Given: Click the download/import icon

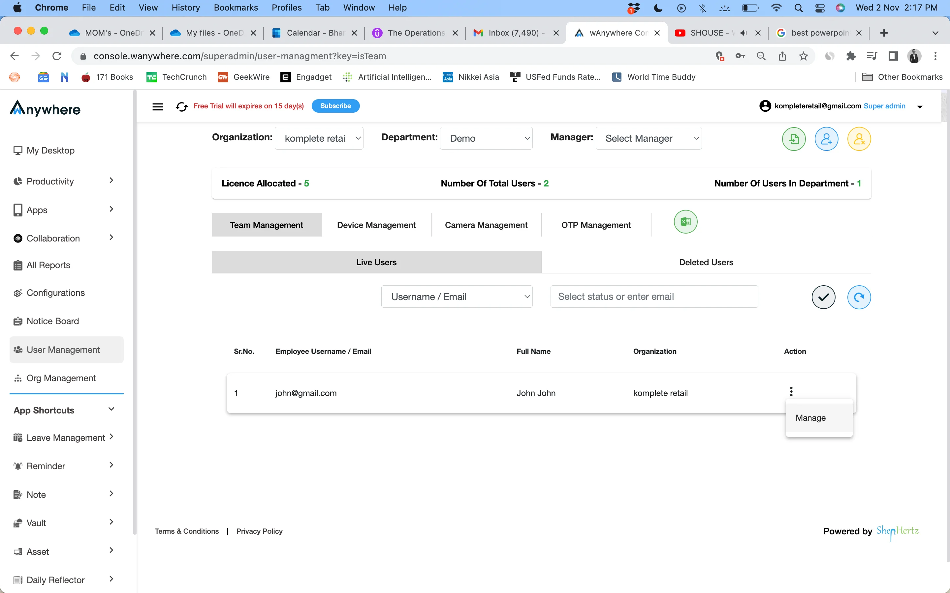Looking at the screenshot, I should point(793,139).
